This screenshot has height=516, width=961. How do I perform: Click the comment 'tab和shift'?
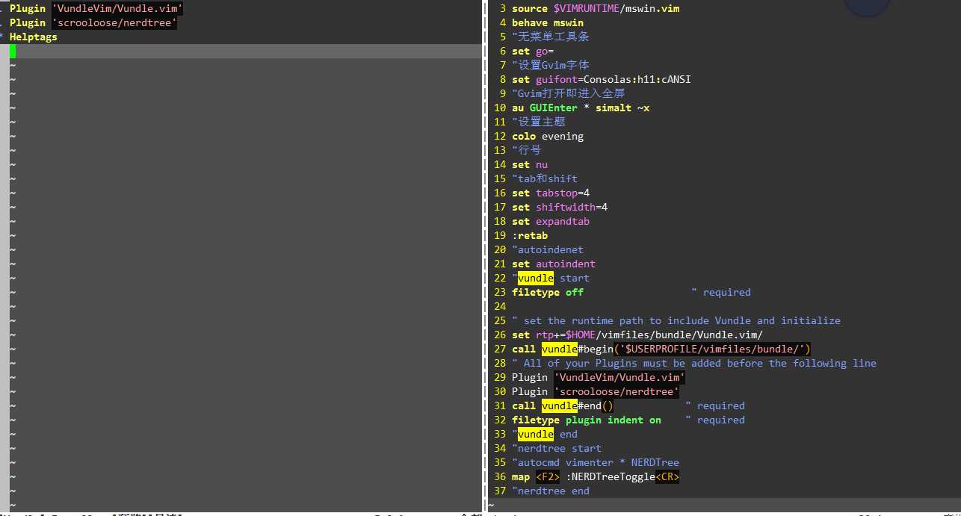545,178
